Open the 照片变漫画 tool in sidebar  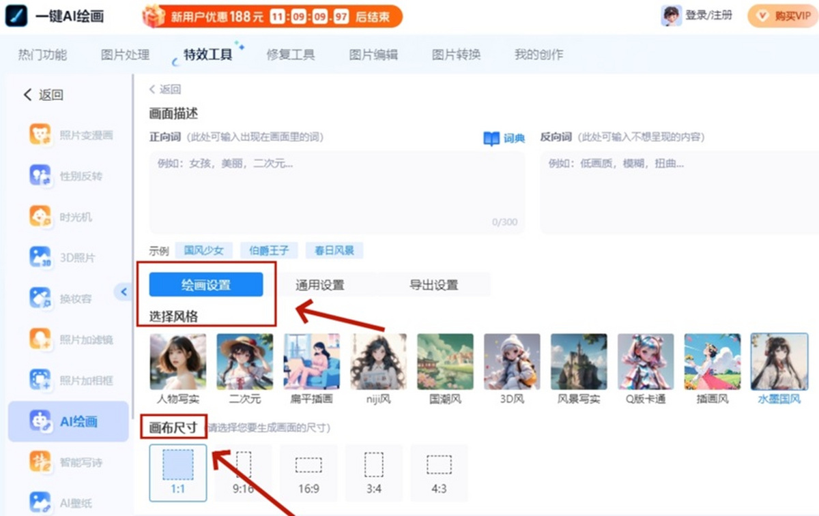(68, 135)
